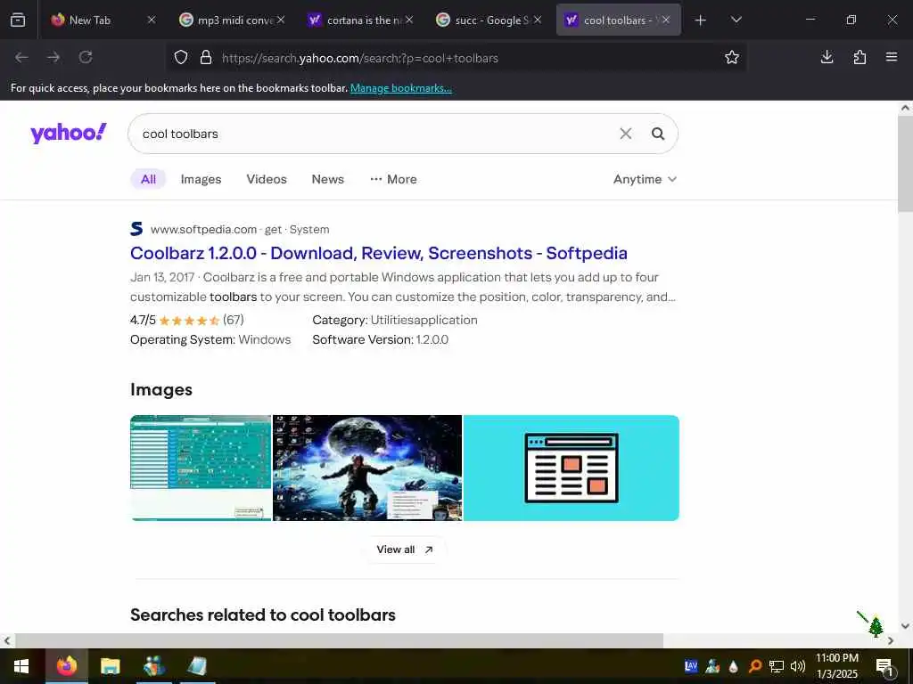913x684 pixels.
Task: Close the succ Google Search tab
Action: click(538, 20)
